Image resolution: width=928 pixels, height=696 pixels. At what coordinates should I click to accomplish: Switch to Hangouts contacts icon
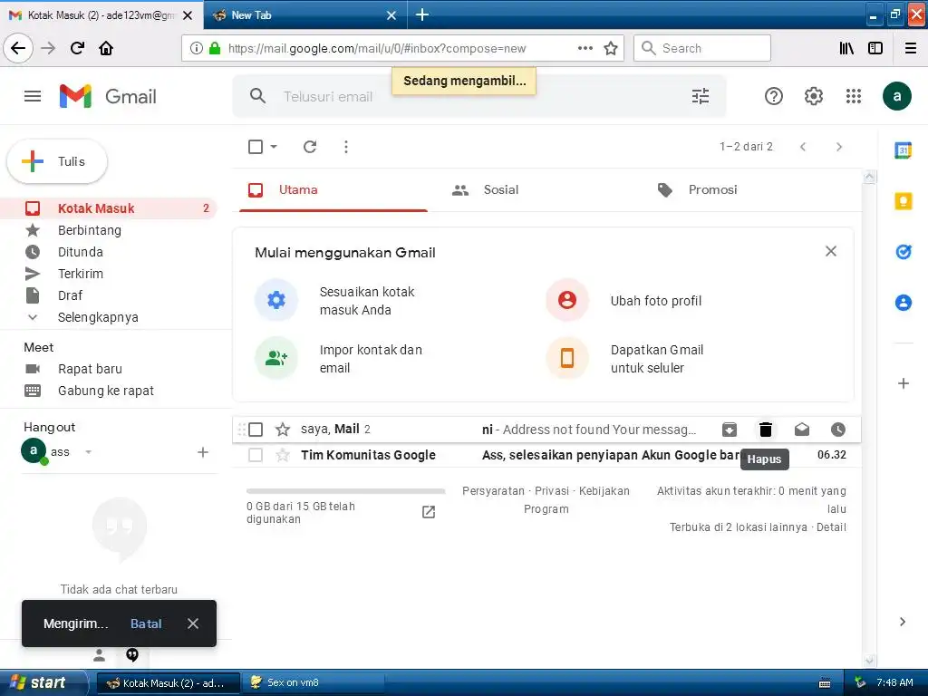tap(100, 655)
